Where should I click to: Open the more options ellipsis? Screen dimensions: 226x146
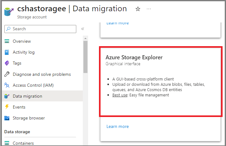coord(148,9)
